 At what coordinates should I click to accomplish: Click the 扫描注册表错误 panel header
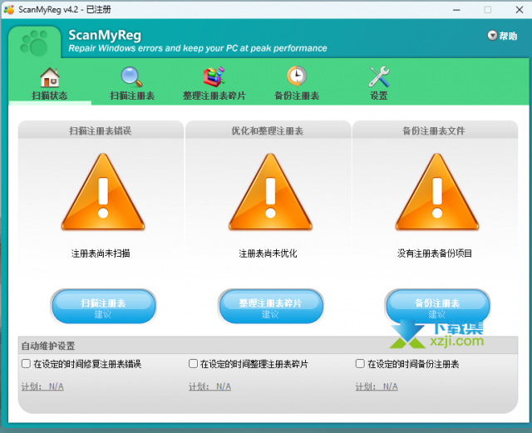(101, 131)
